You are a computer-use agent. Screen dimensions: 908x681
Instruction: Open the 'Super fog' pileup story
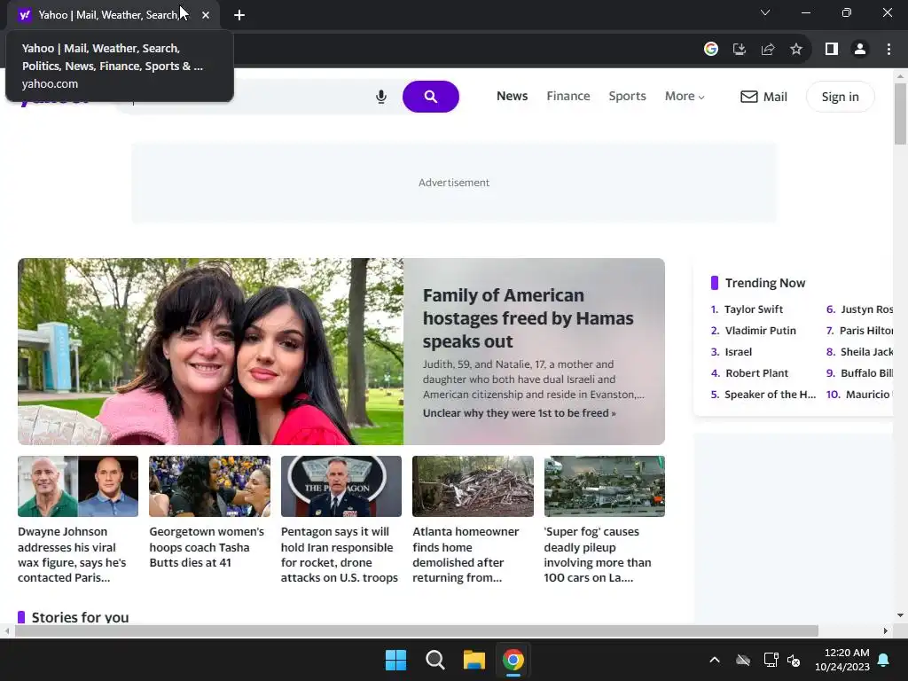click(x=598, y=555)
